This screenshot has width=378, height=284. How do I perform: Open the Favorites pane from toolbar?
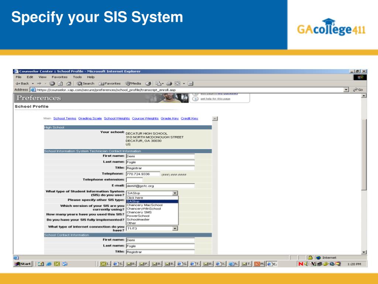coord(110,84)
